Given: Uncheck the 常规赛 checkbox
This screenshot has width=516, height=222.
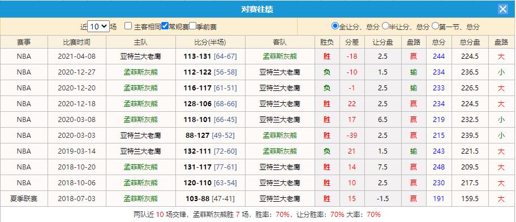Looking at the screenshot, I should point(165,26).
